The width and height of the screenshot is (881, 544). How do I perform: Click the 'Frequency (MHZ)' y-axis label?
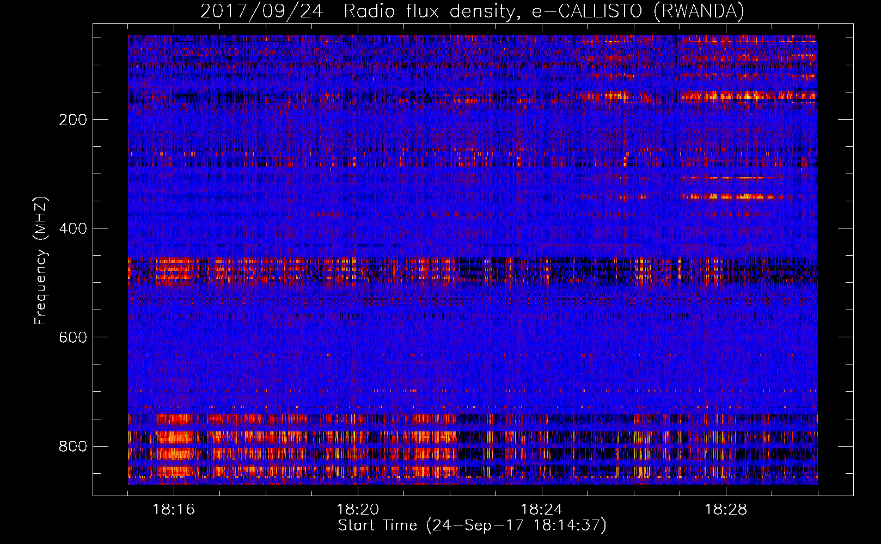tap(41, 261)
